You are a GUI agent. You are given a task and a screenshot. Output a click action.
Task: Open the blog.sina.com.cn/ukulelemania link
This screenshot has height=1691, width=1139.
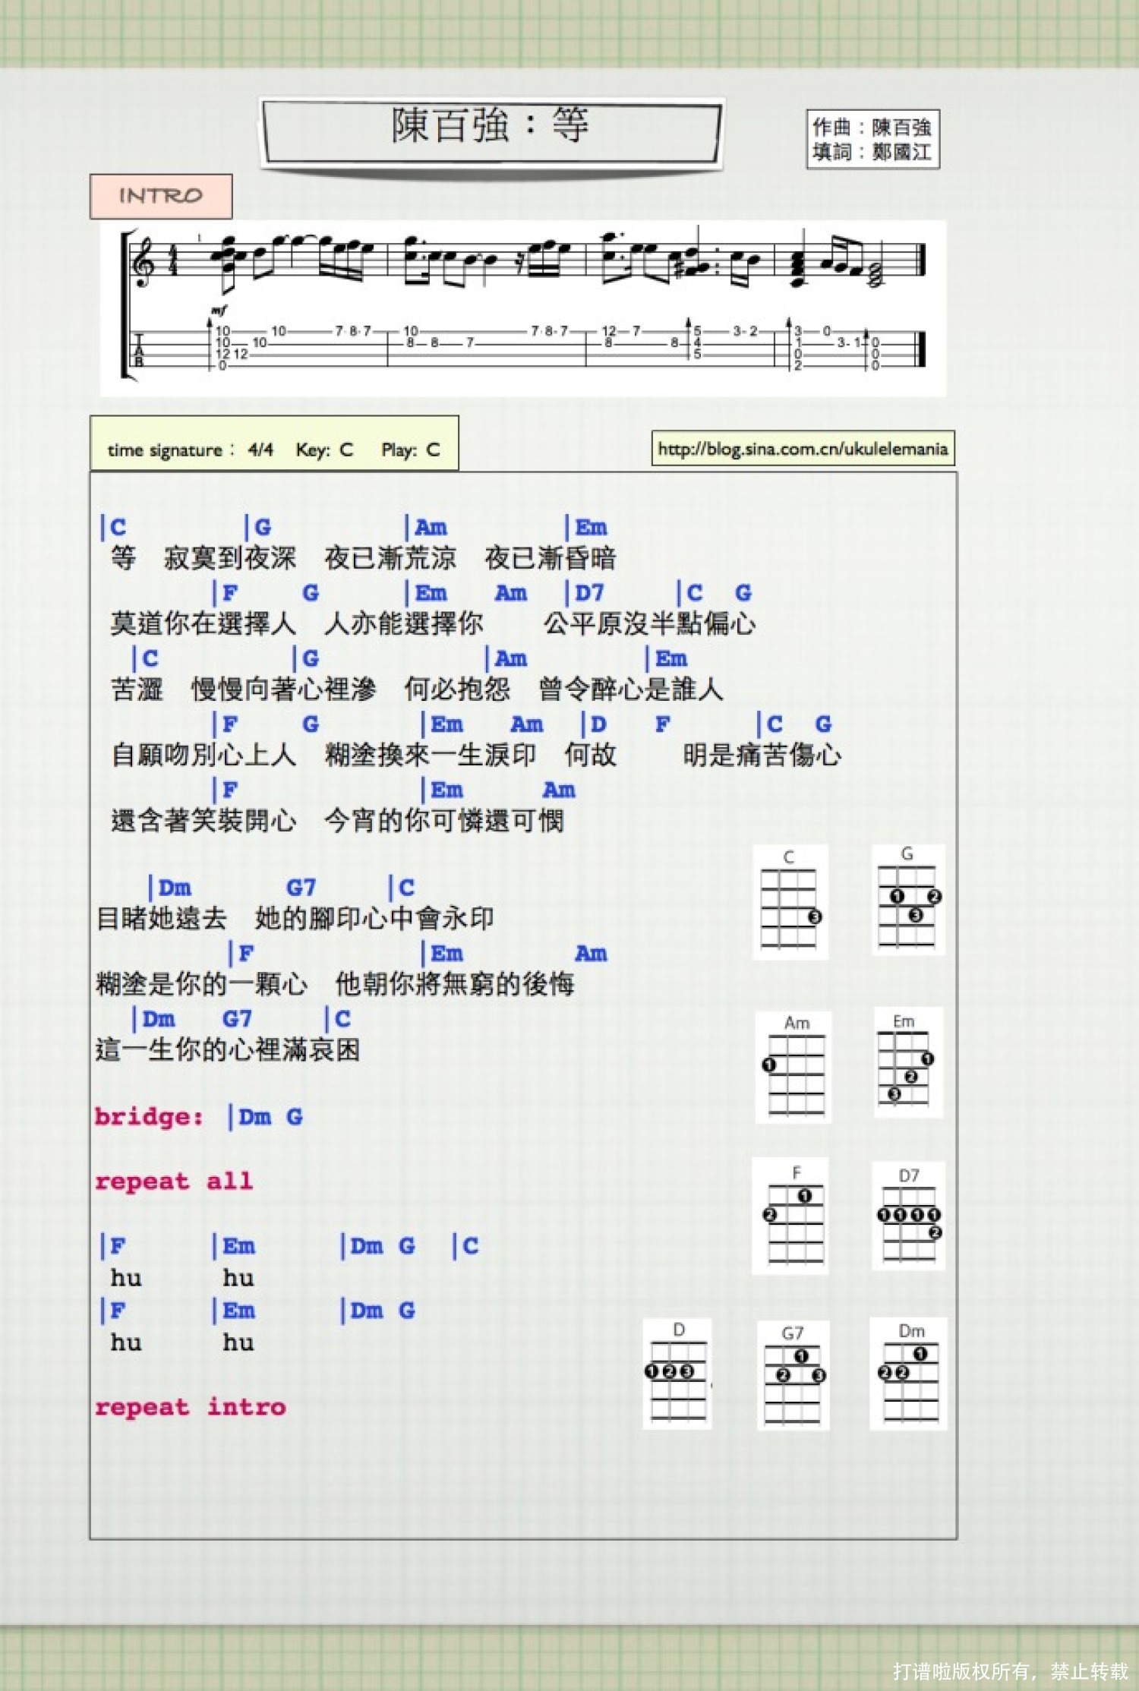pos(803,449)
